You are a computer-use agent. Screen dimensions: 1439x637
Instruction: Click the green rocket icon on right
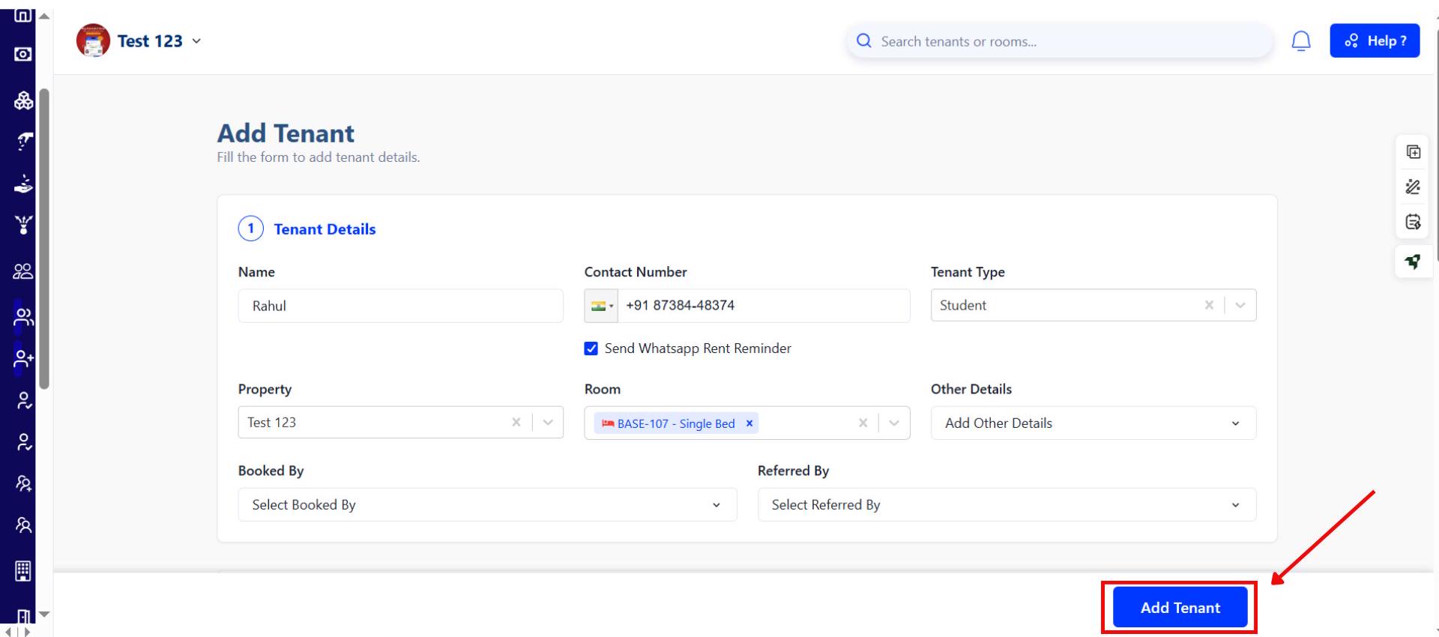(x=1413, y=262)
